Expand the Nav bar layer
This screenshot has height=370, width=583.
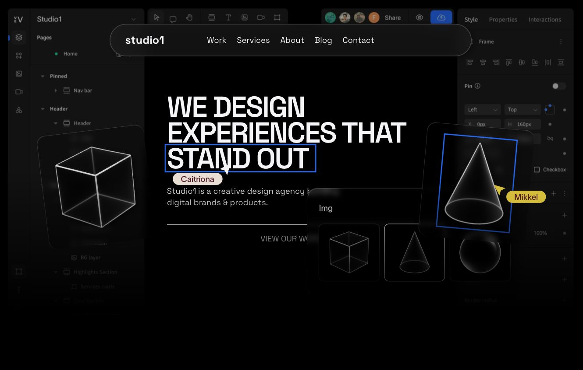pos(55,91)
